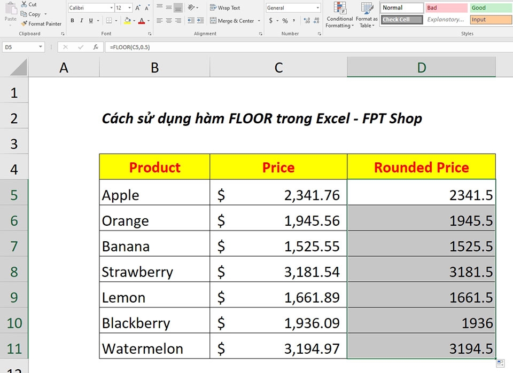Image resolution: width=513 pixels, height=373 pixels.
Task: Apply Percent Style to the selection
Action: 285,20
